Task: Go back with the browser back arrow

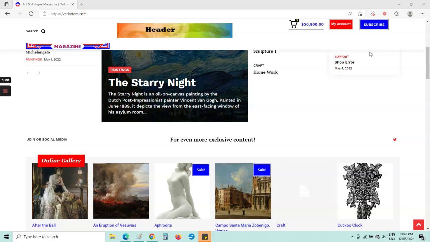Action: click(7, 14)
